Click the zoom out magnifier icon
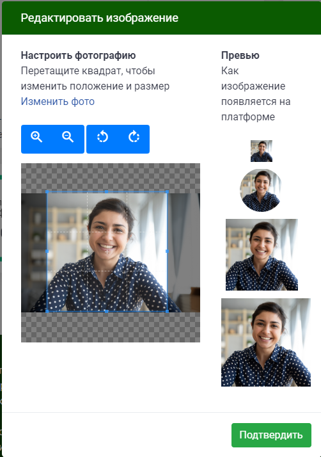The image size is (321, 457). [68, 137]
